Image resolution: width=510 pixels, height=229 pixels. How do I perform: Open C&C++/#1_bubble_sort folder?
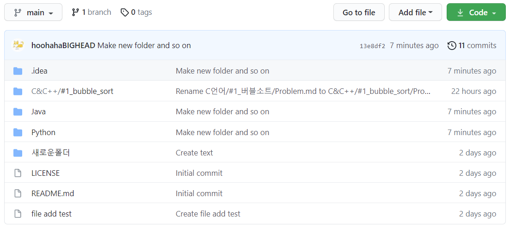(x=72, y=92)
